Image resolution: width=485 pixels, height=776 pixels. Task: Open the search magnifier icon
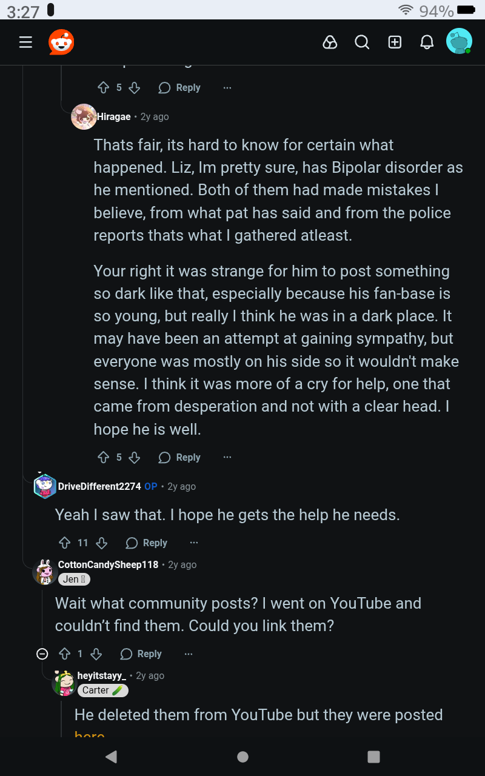tap(362, 42)
